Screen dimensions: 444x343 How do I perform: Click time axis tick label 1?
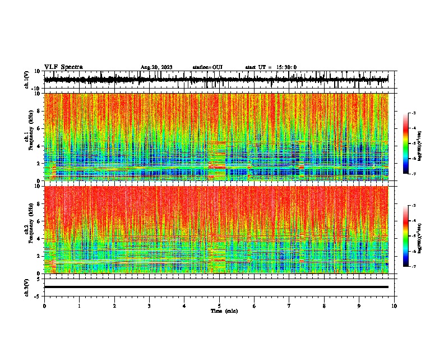[80, 306]
